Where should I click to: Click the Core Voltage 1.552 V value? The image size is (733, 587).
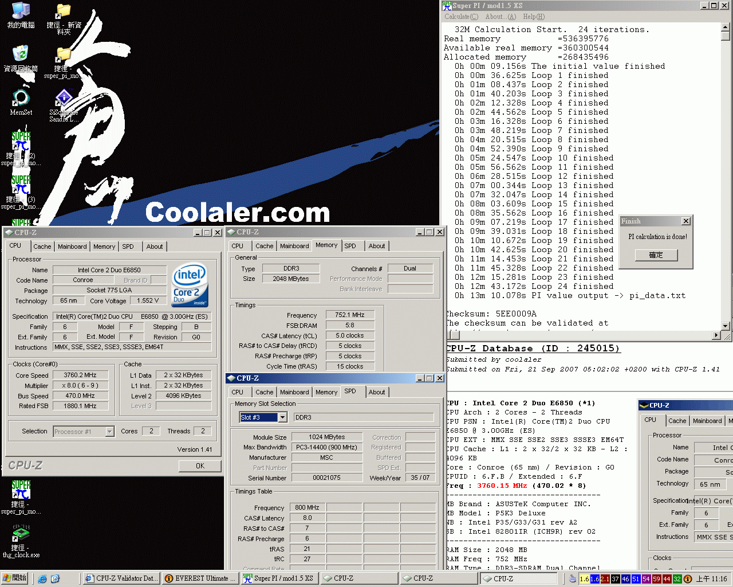pos(148,301)
